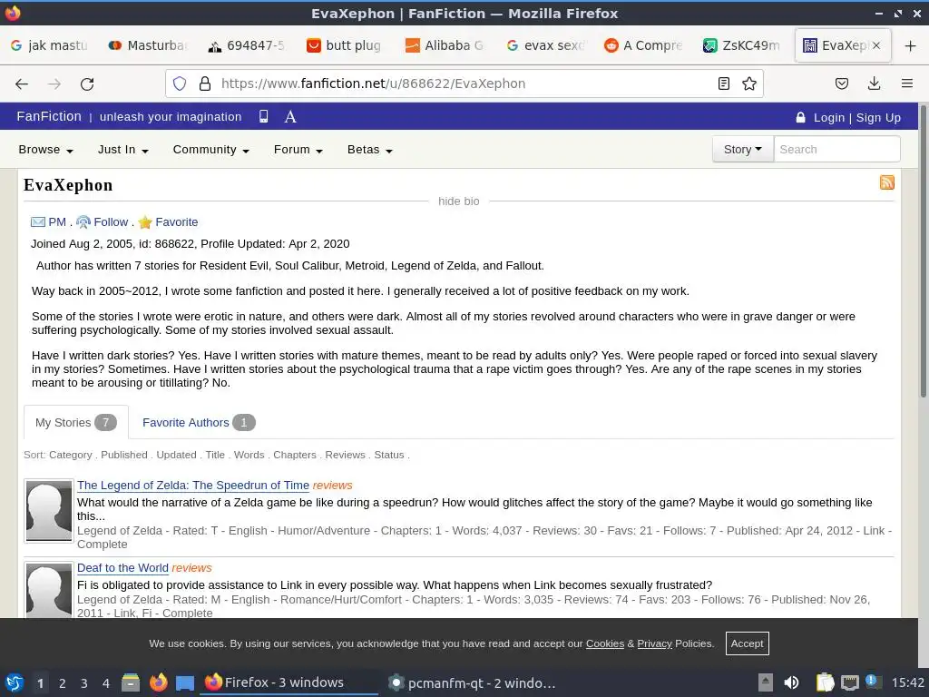
Task: Click the Follow broadcast icon
Action: (x=83, y=222)
